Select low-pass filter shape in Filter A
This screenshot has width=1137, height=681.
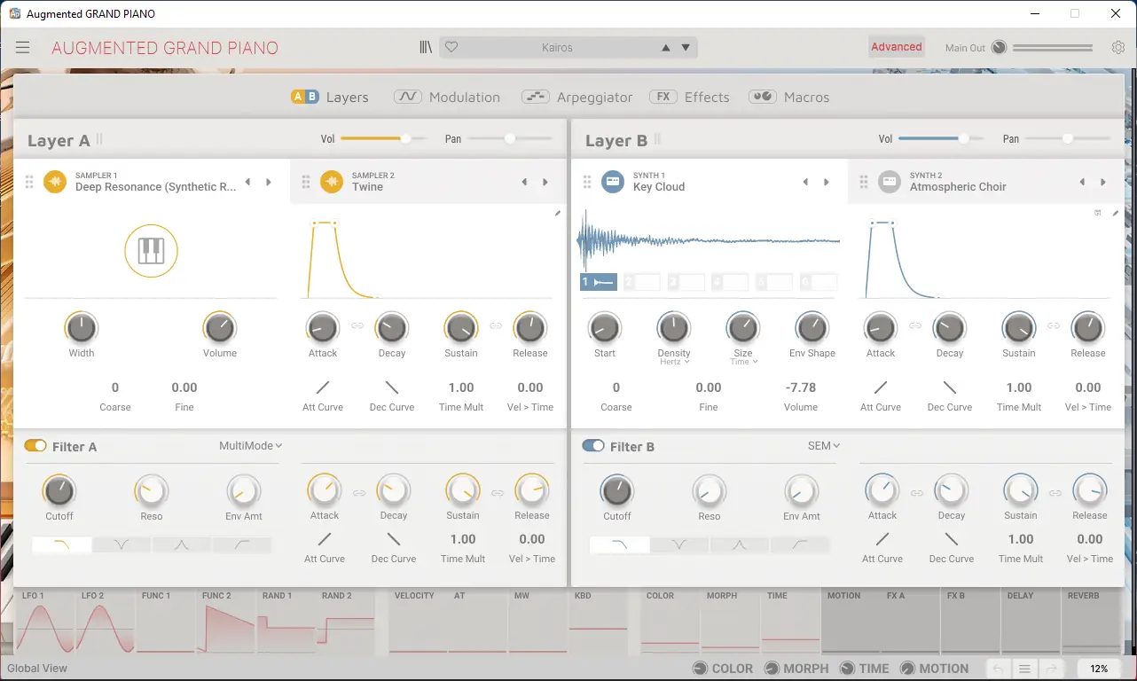tap(61, 545)
